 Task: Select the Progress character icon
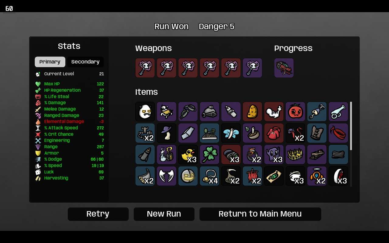pos(284,68)
